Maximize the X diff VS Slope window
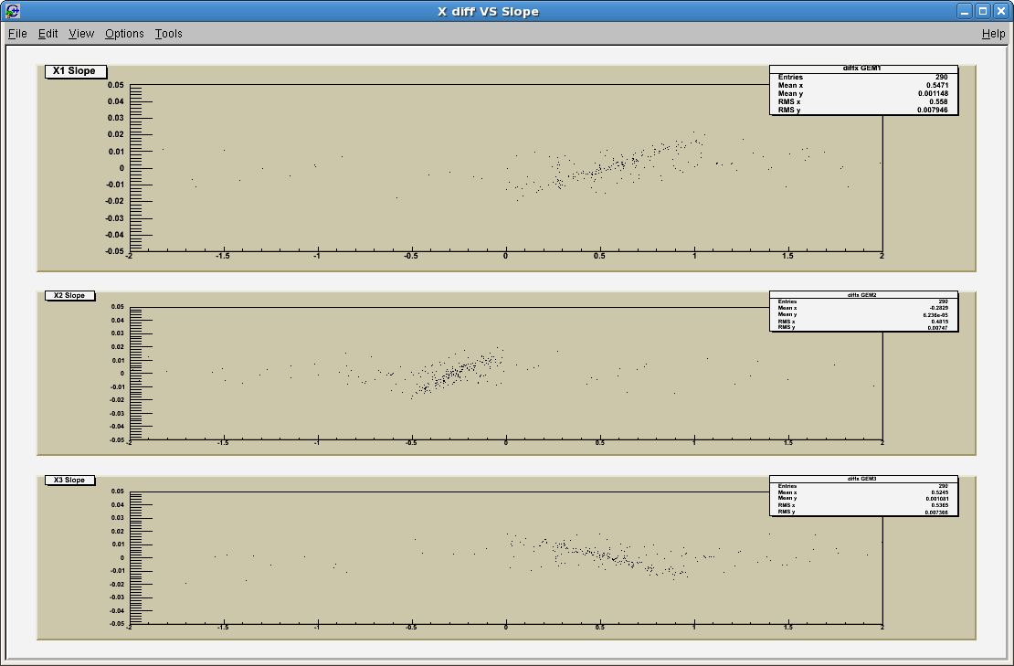Viewport: 1014px width, 666px height. pyautogui.click(x=982, y=11)
